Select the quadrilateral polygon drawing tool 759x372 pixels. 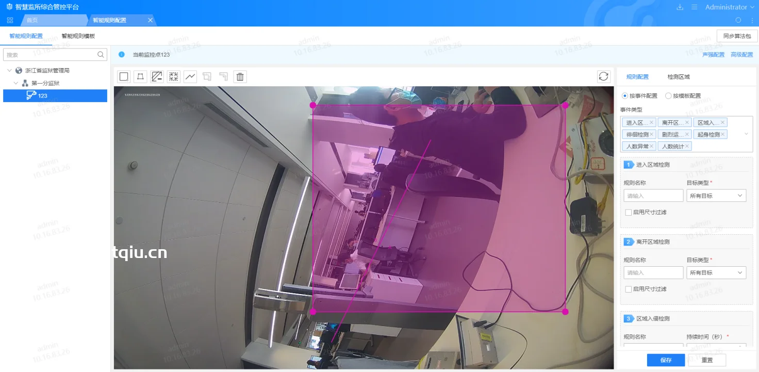140,77
